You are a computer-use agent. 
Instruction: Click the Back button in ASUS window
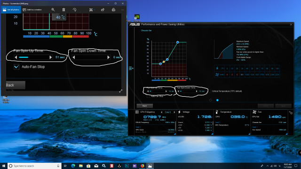(145, 106)
